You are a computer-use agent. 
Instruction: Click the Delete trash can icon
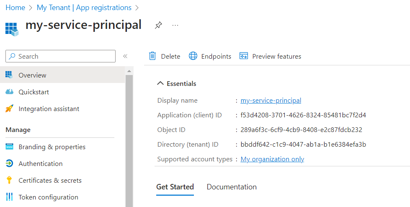pos(152,56)
